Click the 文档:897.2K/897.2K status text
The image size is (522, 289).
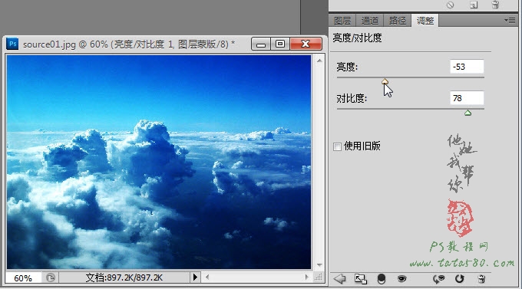[x=124, y=278]
